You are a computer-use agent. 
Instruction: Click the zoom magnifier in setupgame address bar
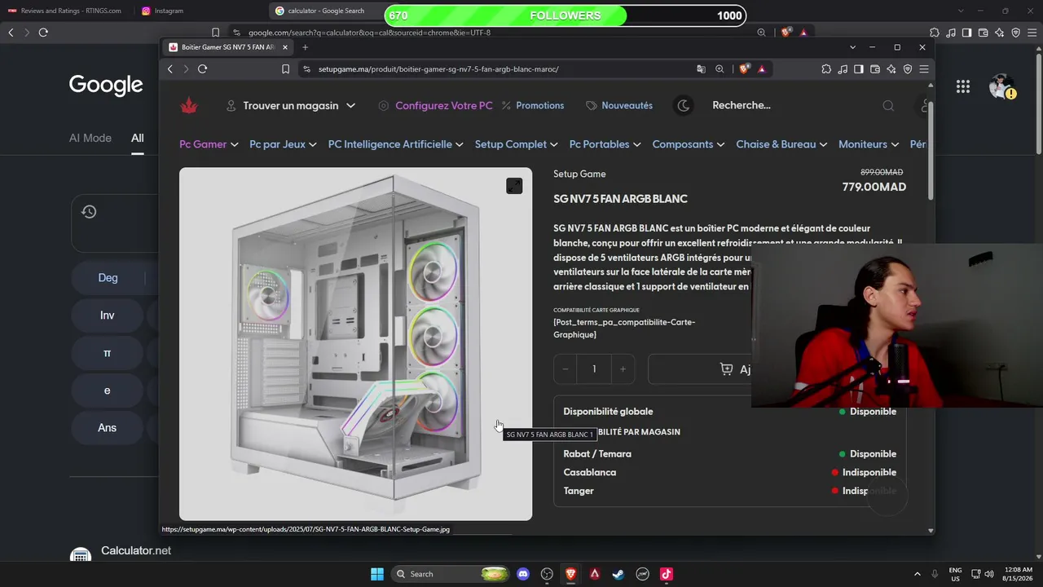pos(720,69)
